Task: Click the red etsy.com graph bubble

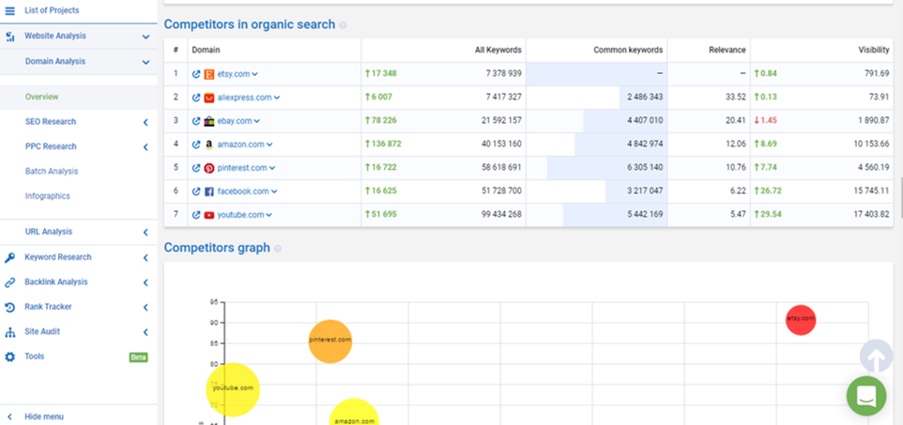Action: [801, 319]
